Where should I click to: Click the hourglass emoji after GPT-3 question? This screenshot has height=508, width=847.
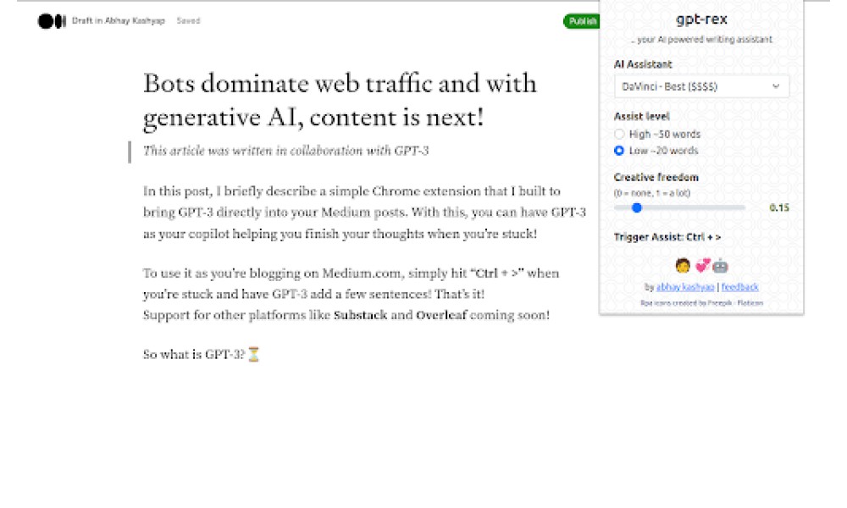click(254, 355)
